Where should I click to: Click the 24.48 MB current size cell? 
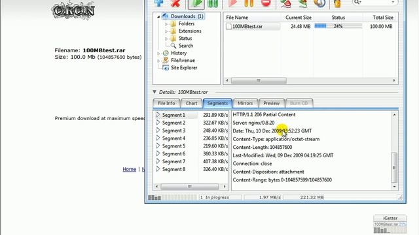pos(301,26)
